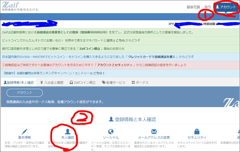Open 簡単売買 in the top navigation
Viewport: 240px width, 152px height.
(x=193, y=7)
